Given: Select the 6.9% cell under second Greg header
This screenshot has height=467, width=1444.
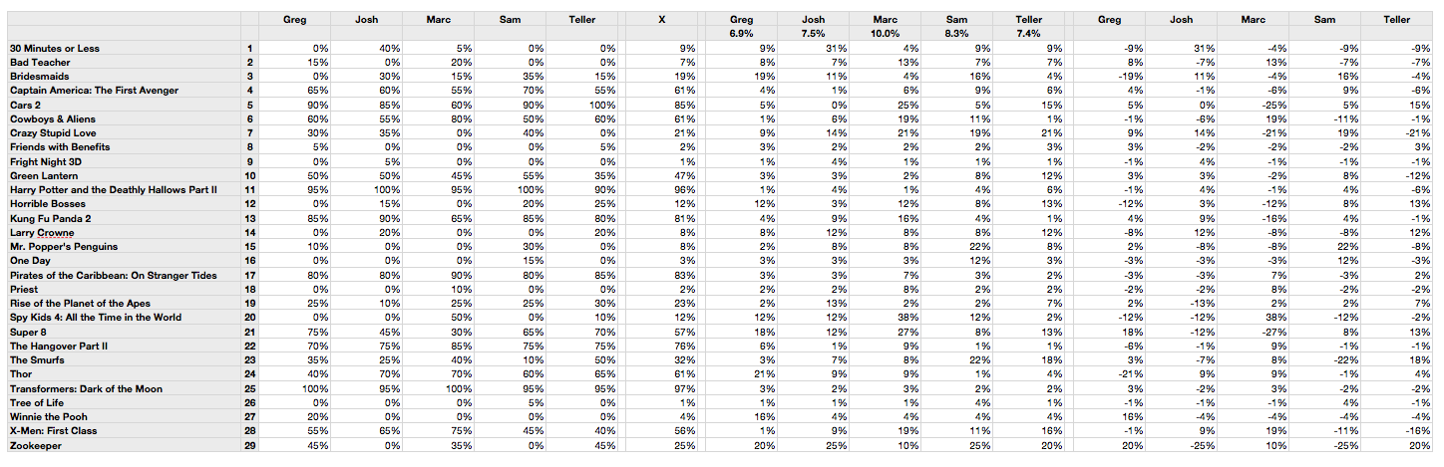Looking at the screenshot, I should [741, 33].
